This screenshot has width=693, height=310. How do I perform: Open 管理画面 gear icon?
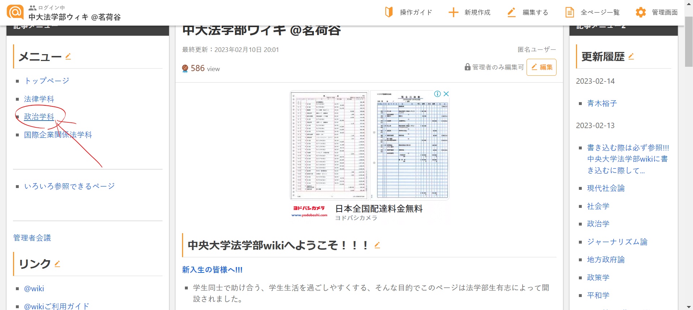click(x=641, y=12)
